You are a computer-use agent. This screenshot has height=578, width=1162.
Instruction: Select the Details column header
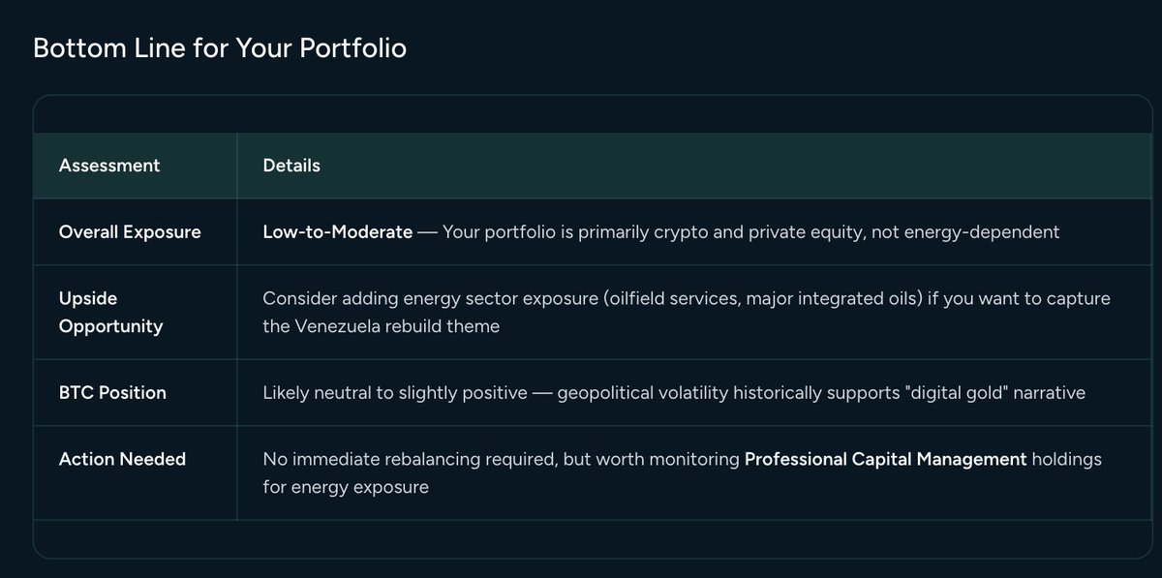point(291,166)
